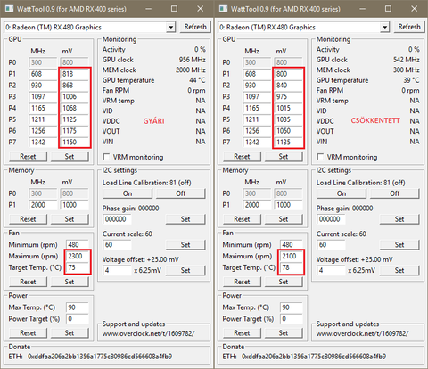Screen dimensions: 428x369
Task: Click GPU clock value 542 MHz in right window
Action: pyautogui.click(x=407, y=60)
